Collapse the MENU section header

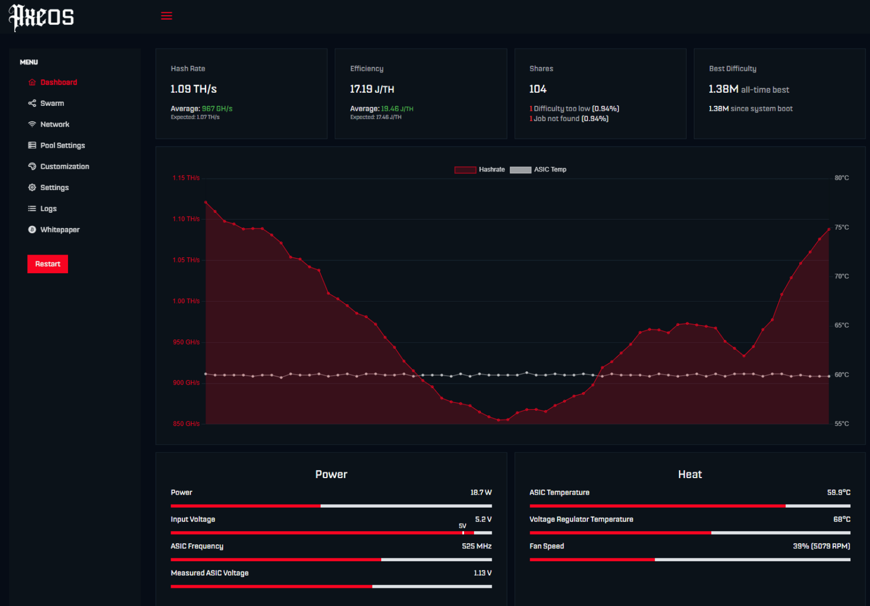[29, 62]
